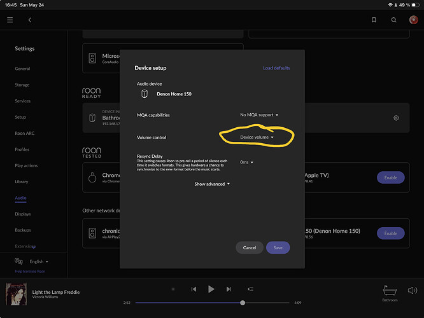424x318 pixels.
Task: Open Roon ARC settings
Action: pos(25,133)
